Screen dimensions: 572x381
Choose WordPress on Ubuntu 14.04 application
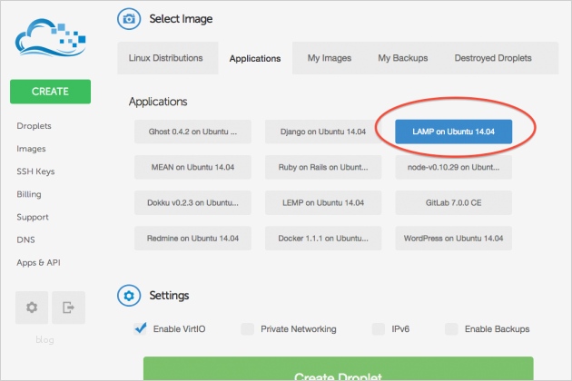pos(454,239)
